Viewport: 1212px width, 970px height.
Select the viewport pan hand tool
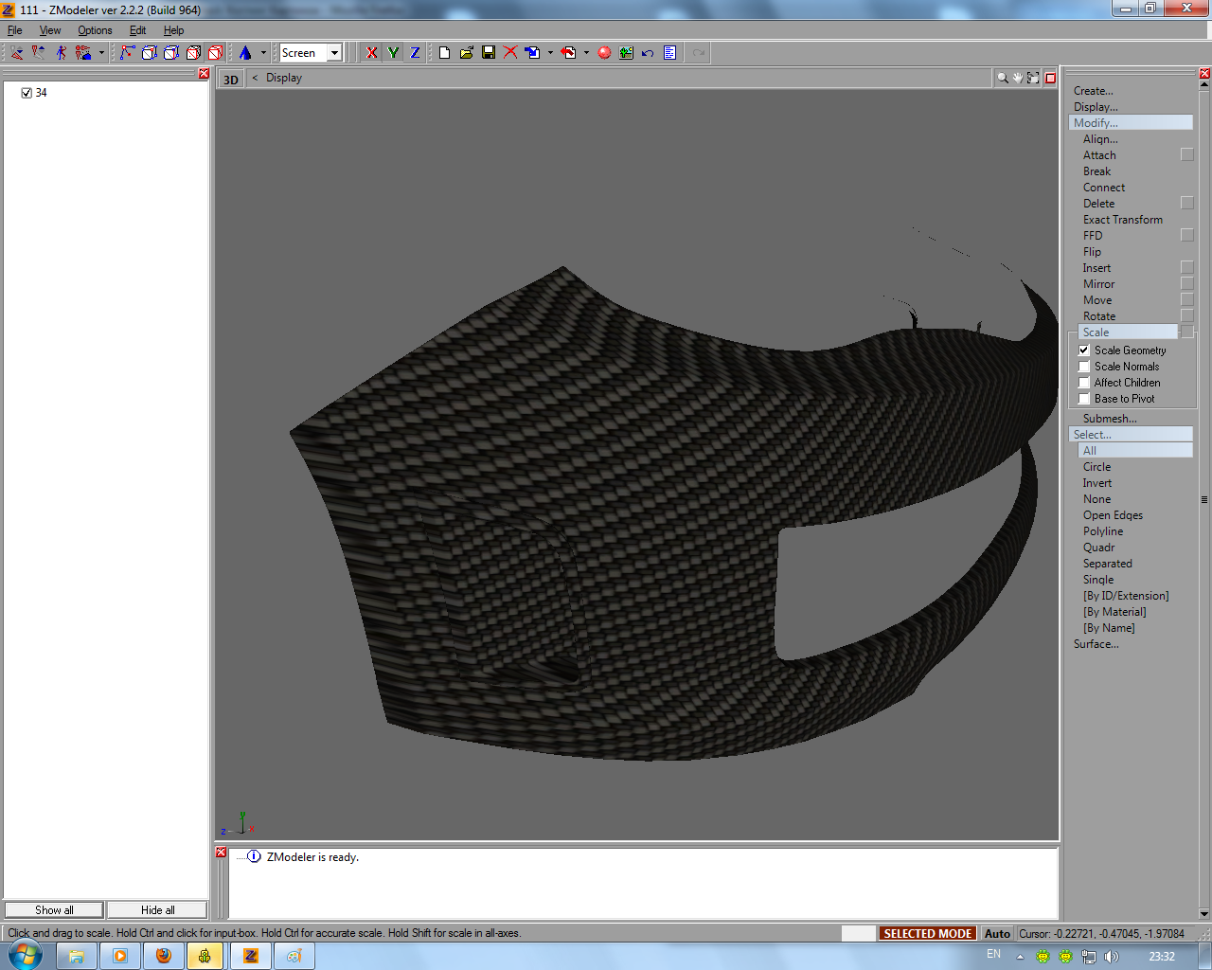tap(1018, 79)
